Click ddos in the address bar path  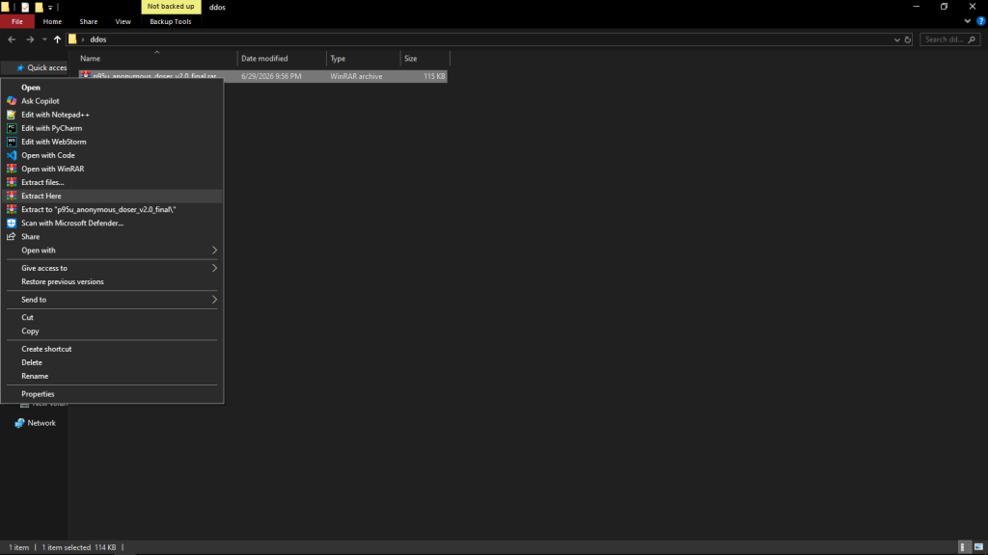97,40
